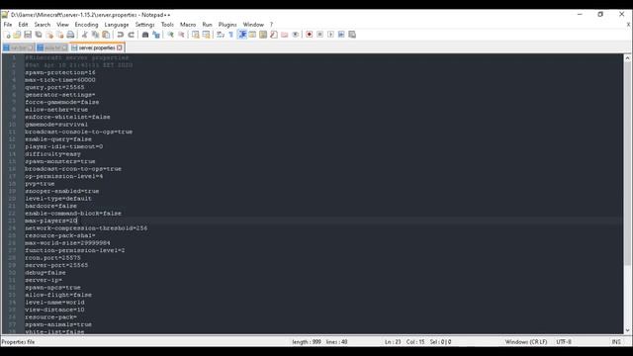Screen dimensions: 633x356
Task: Open the Language menu
Action: [117, 25]
